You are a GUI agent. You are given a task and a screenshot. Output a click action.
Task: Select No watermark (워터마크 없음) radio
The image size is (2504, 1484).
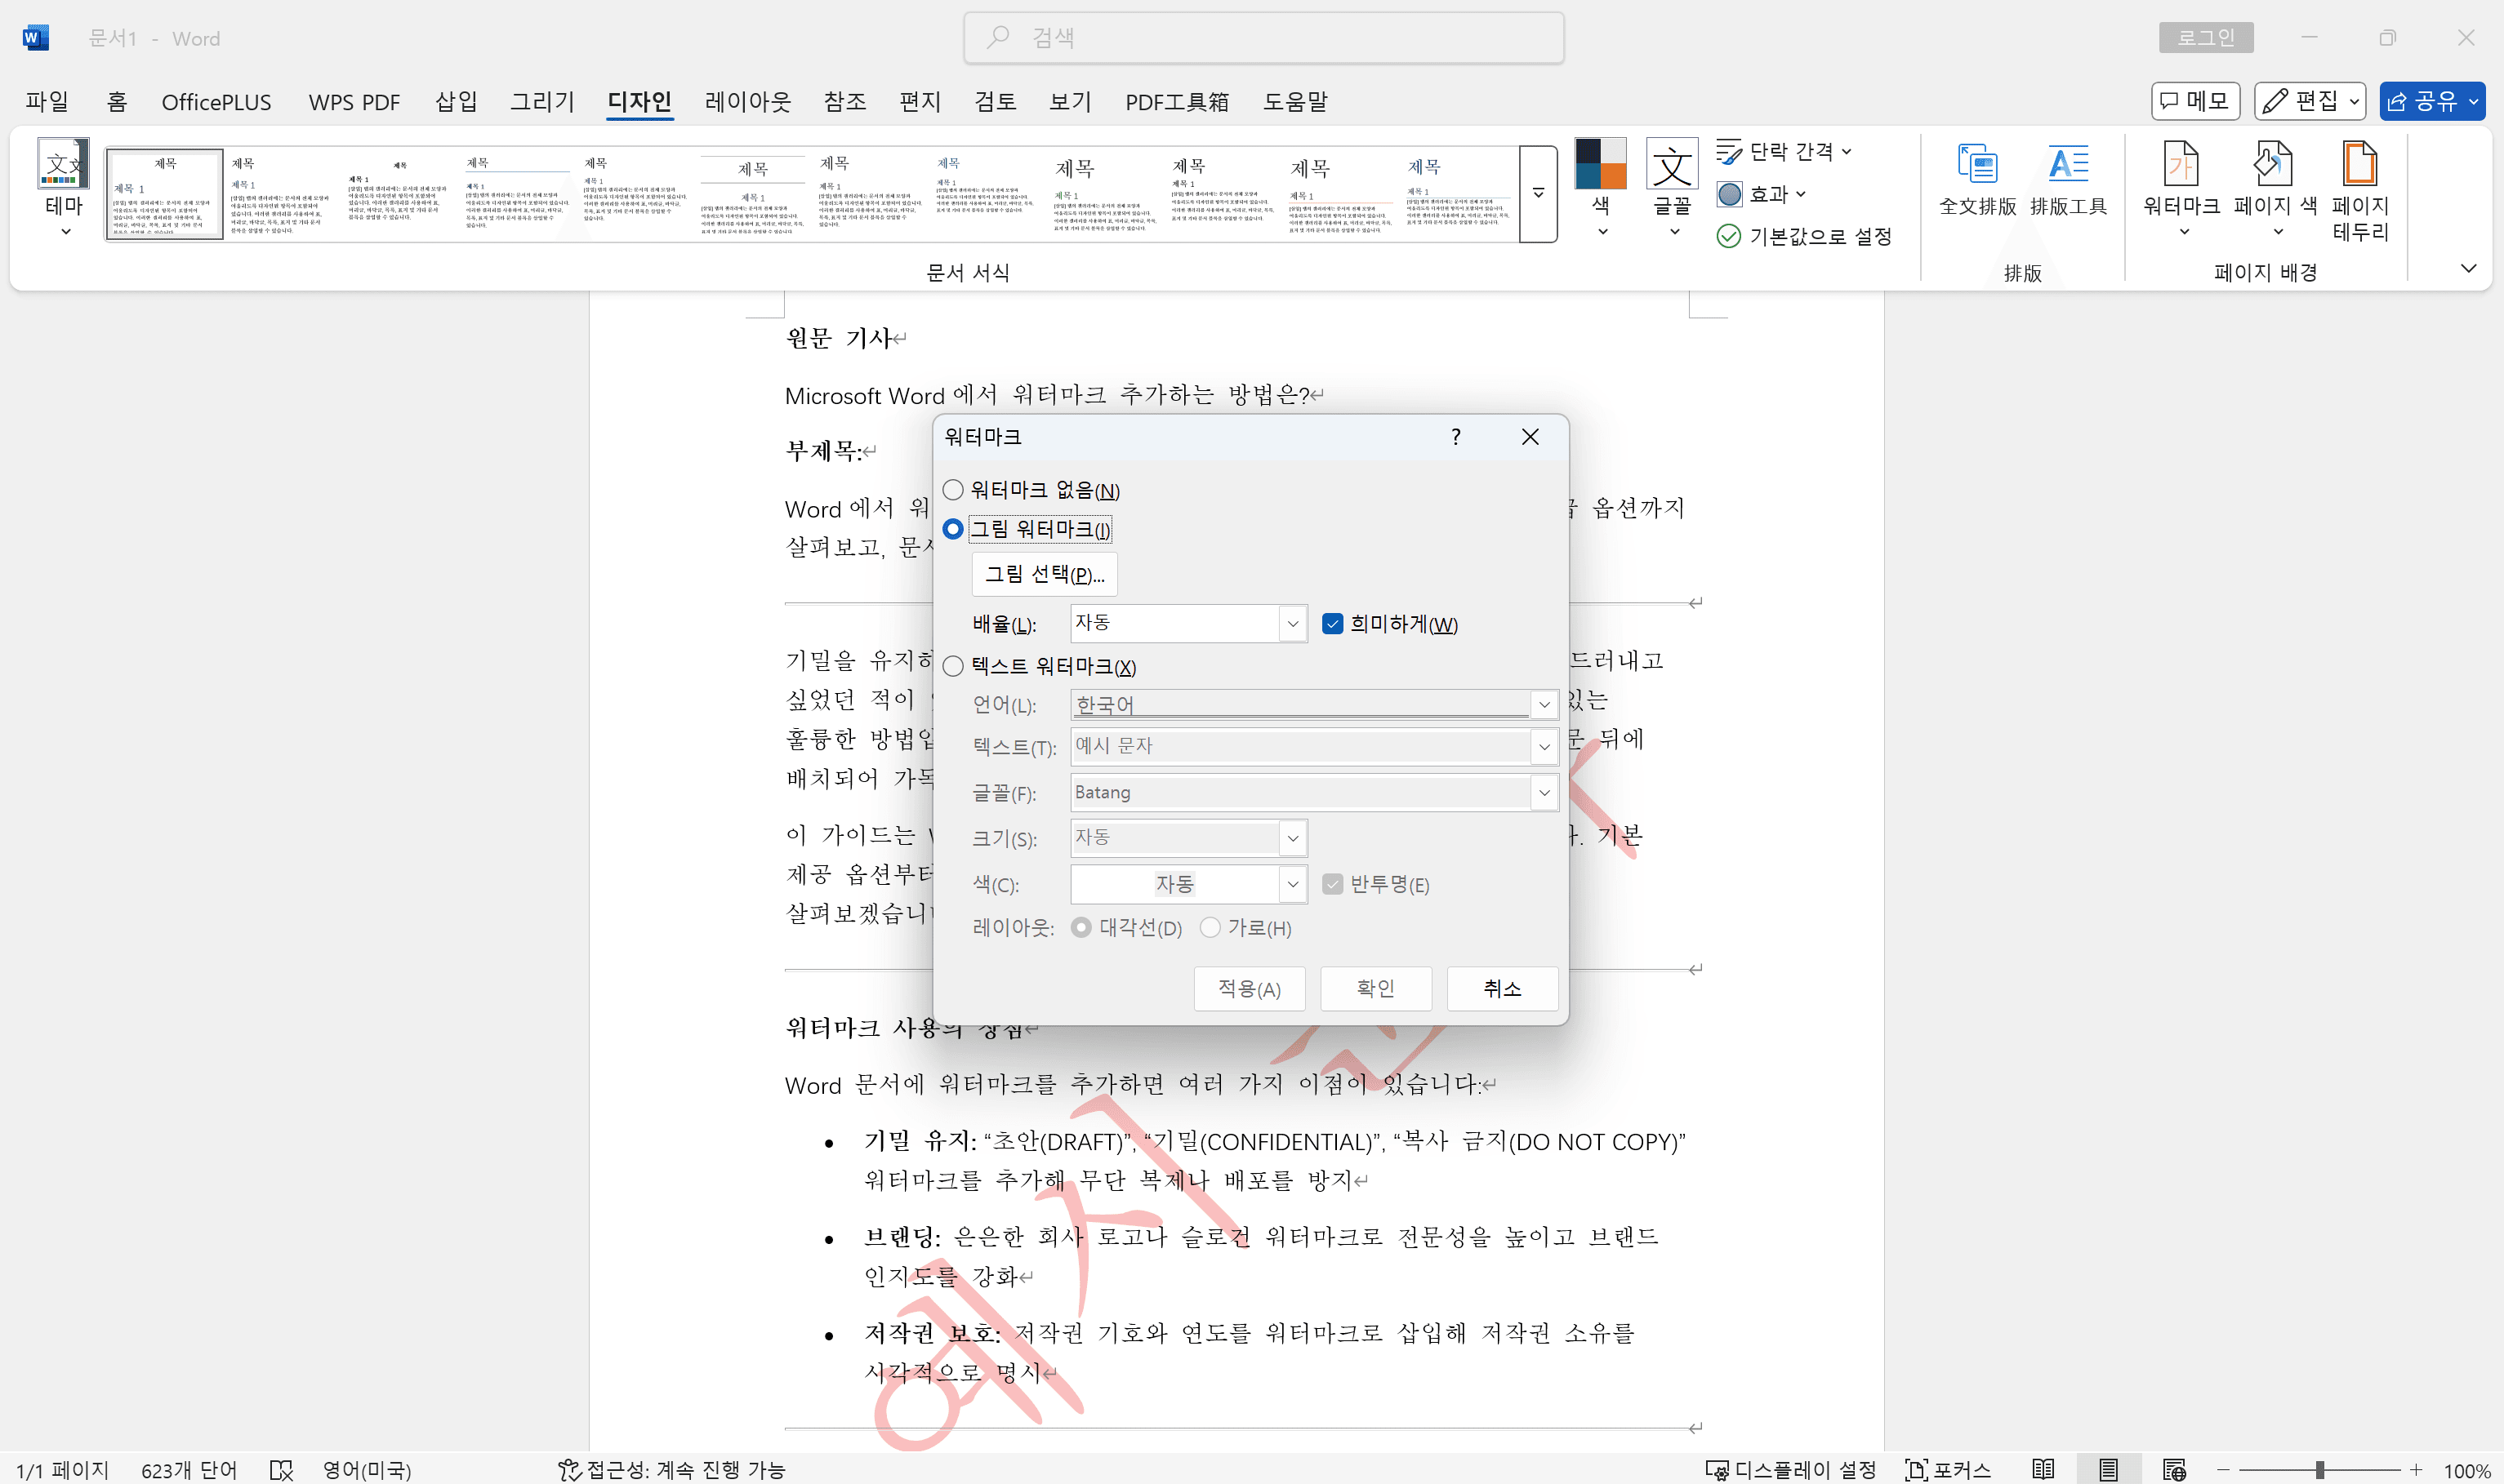[x=953, y=490]
